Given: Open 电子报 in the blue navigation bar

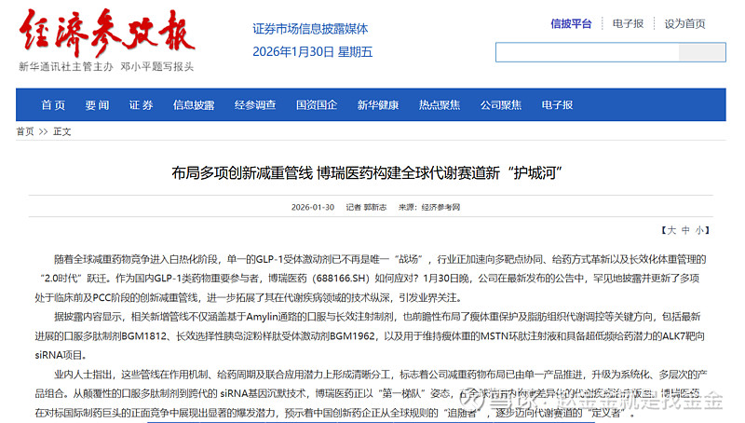Looking at the screenshot, I should click(557, 105).
